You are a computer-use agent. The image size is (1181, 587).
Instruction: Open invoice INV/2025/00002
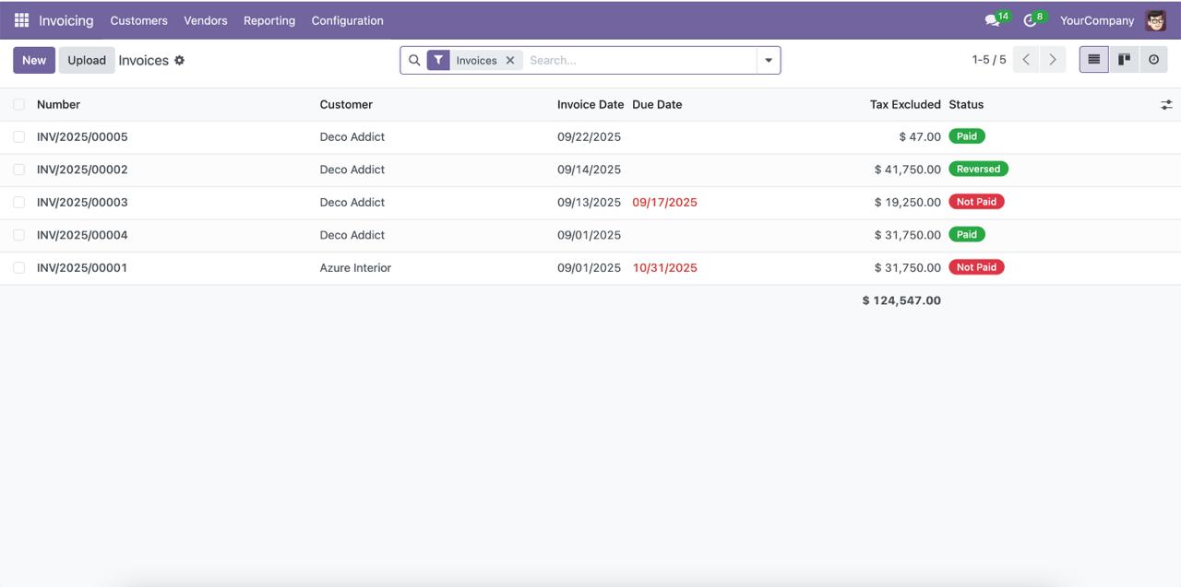coord(82,170)
